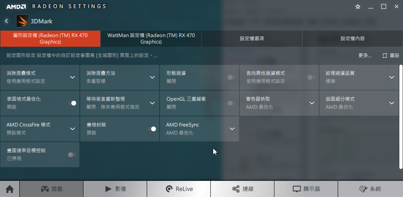Screen dimensions: 403x197
Task: Toggle the 畫格封裝 switch
Action: point(152,129)
